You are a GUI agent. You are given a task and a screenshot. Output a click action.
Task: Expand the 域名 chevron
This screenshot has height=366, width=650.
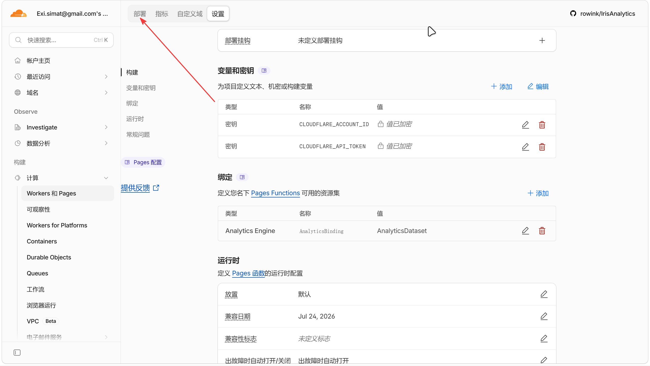[x=106, y=92]
